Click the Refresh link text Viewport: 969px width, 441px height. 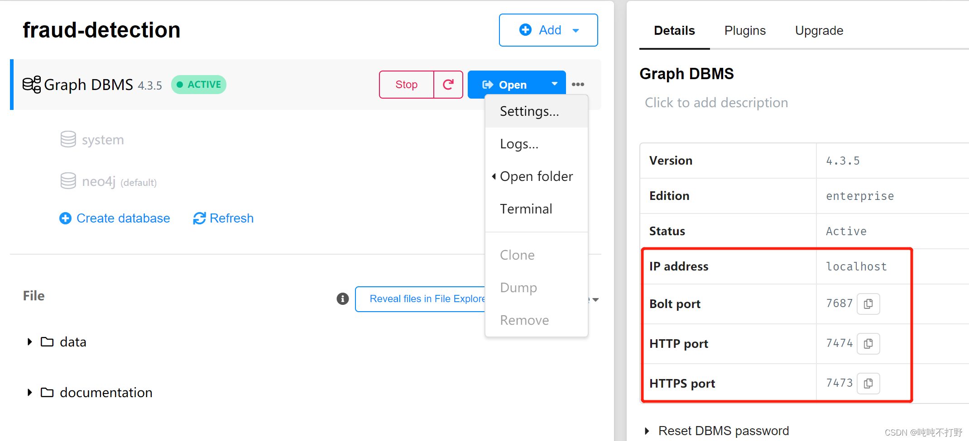click(231, 218)
